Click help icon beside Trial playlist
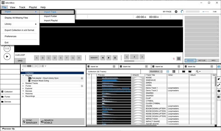The image size is (221, 131). tap(82, 78)
